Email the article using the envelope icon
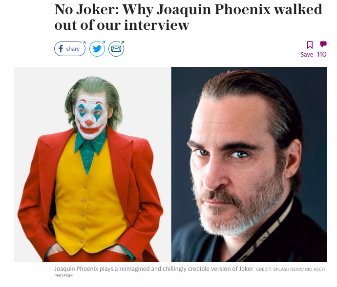Screen dimensions: 337x287 click(x=116, y=49)
